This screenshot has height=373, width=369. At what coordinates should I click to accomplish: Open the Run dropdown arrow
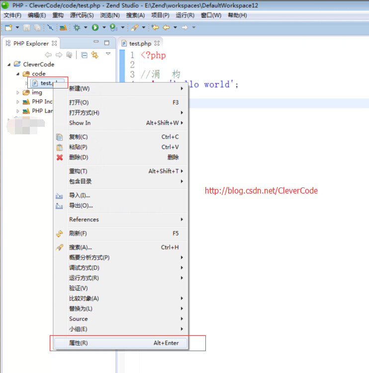click(104, 27)
